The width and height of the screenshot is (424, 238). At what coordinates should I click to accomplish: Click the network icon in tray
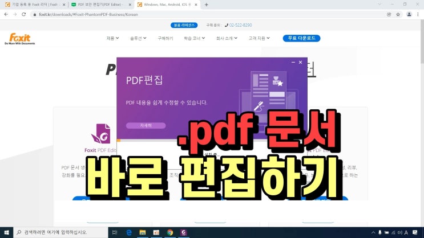(393, 233)
